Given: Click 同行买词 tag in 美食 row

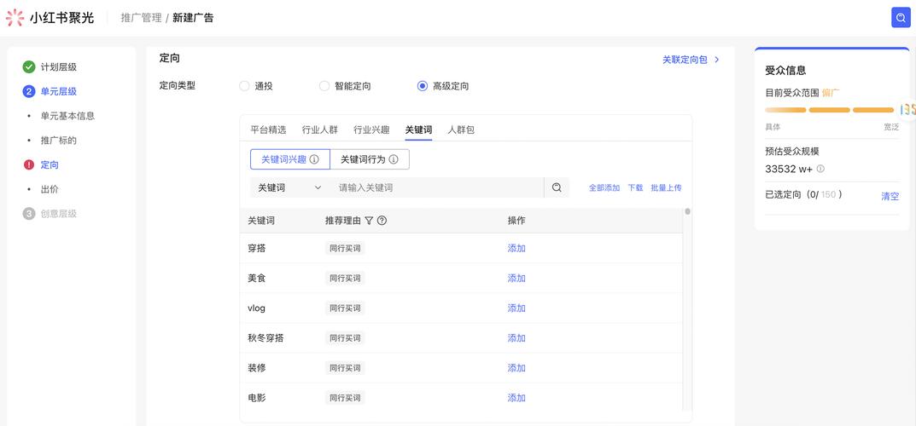Looking at the screenshot, I should (x=345, y=278).
